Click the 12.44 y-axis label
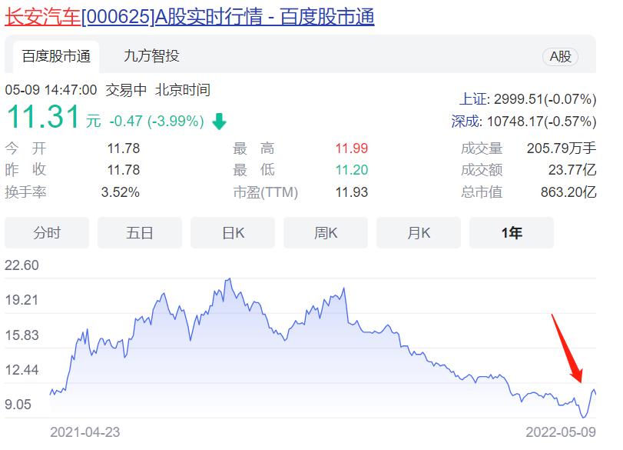This screenshot has height=450, width=623. pyautogui.click(x=22, y=370)
